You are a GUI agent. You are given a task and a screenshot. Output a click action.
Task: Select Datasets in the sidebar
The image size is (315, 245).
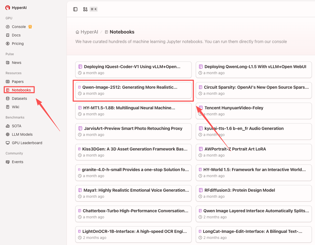coord(19,98)
